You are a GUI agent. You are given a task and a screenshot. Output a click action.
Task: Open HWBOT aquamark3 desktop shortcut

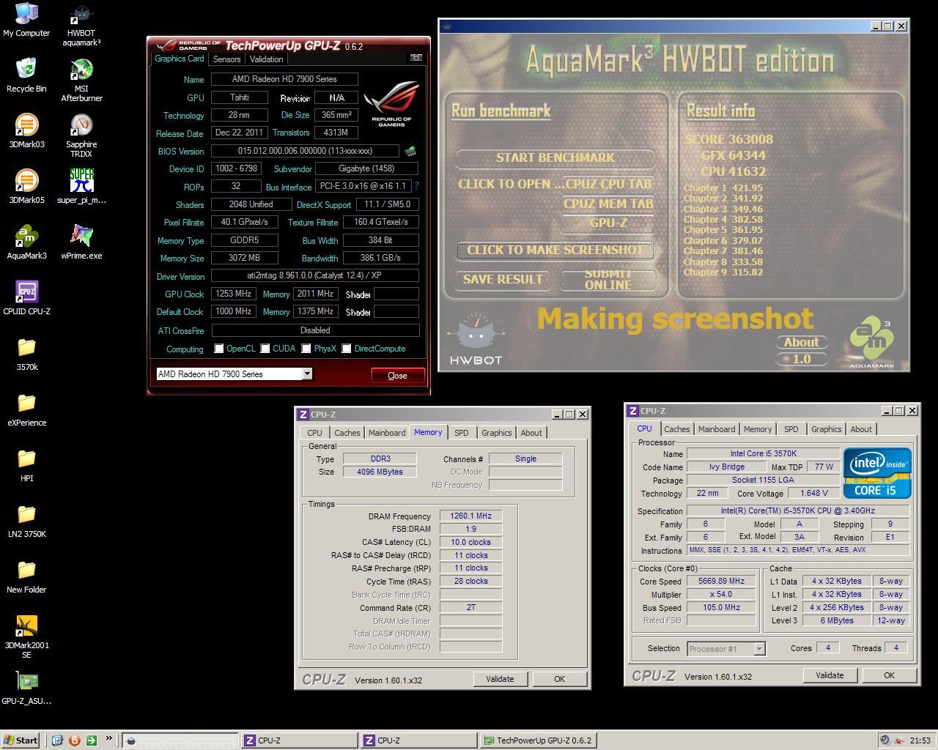point(81,26)
